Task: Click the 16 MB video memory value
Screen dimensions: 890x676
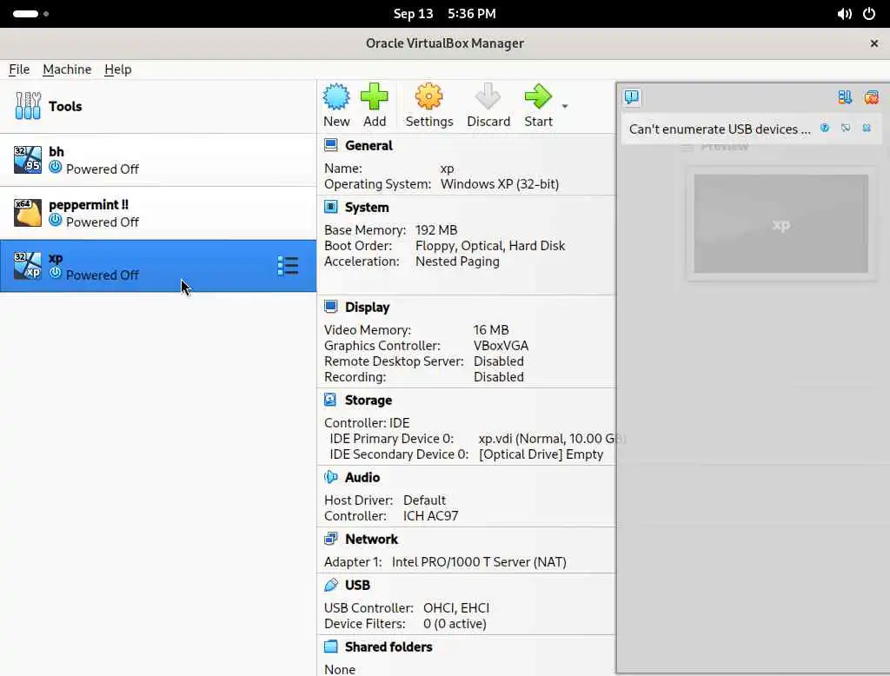Action: click(491, 330)
